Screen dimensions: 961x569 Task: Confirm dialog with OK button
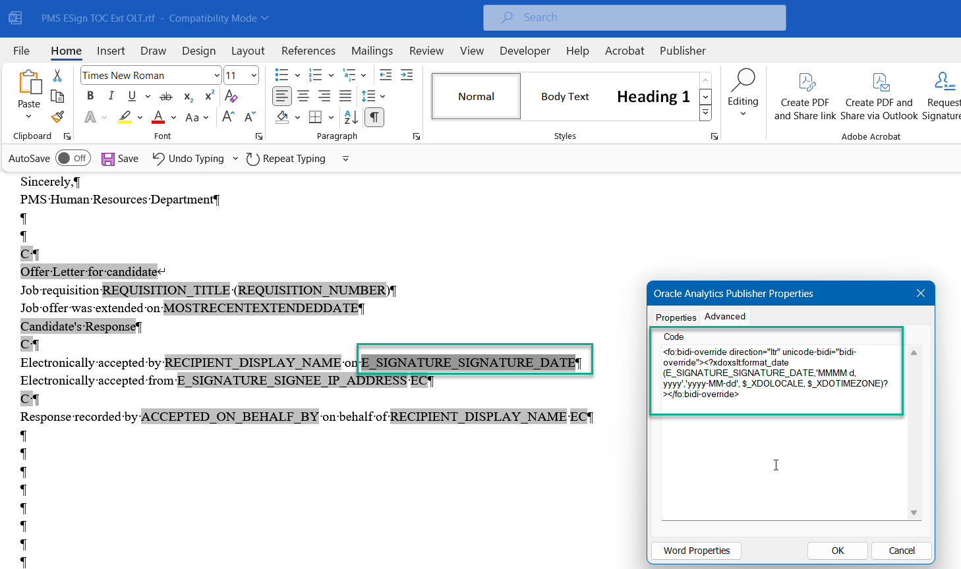pos(837,551)
